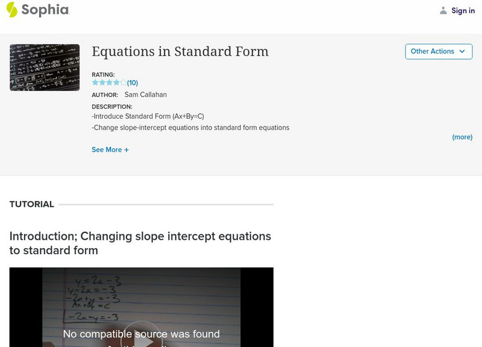Expand description with the (more) link
The image size is (482, 347).
462,137
